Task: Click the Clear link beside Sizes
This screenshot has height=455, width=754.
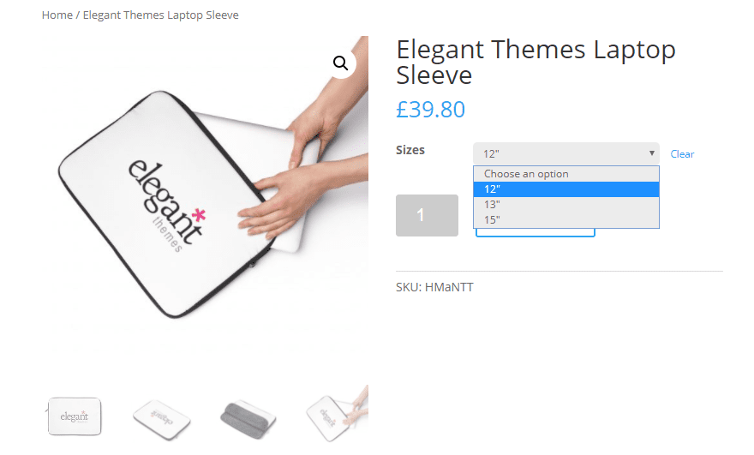Action: pyautogui.click(x=682, y=154)
